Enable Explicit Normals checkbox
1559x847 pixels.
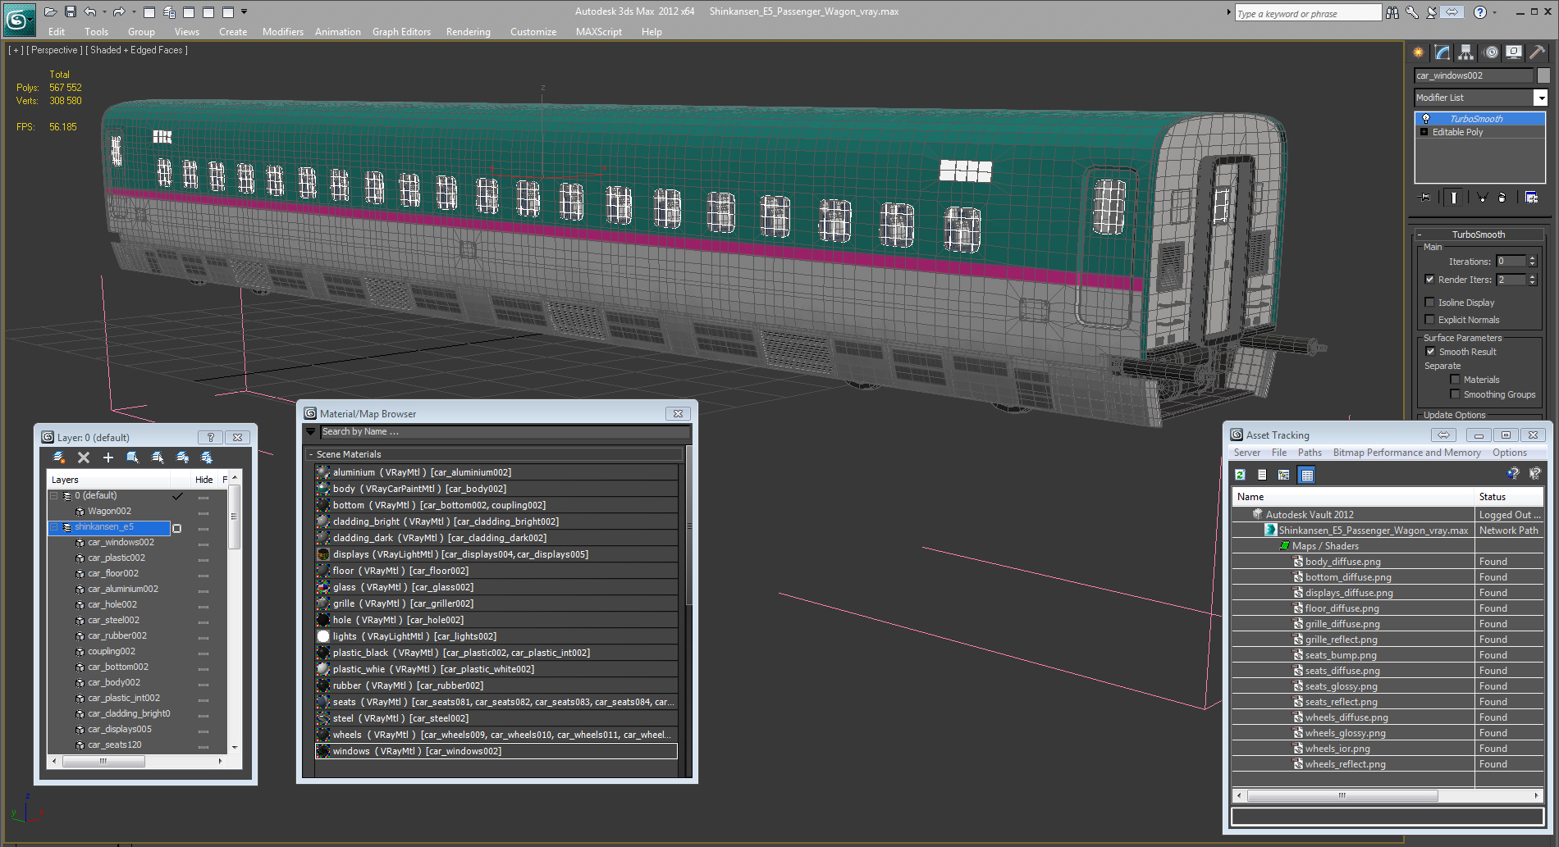tap(1430, 320)
